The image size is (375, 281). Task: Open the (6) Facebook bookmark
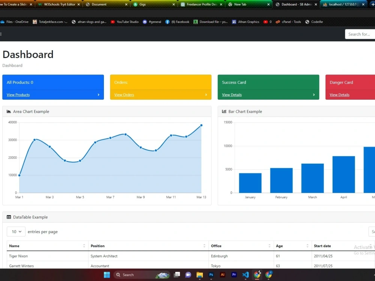coord(177,22)
